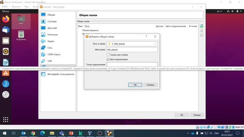Uncheck the Авто-подключение checkbox
Screen dimensions: 244x137
pyautogui.click(x=108, y=59)
